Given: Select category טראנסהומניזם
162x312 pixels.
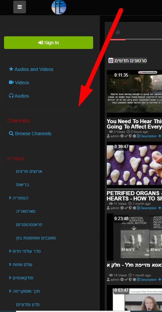Looking at the screenshot, I should (x=29, y=225).
